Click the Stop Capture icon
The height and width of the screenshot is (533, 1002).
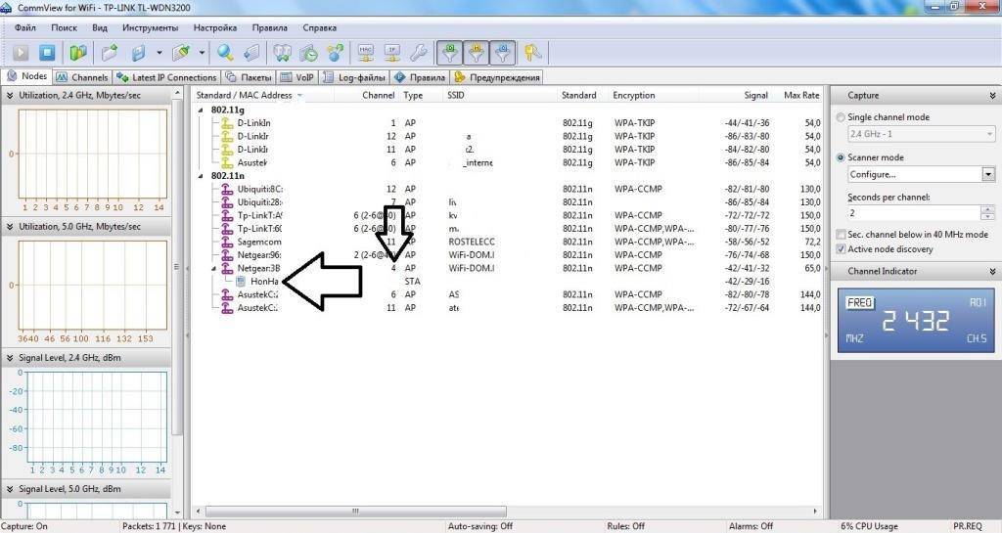point(46,53)
